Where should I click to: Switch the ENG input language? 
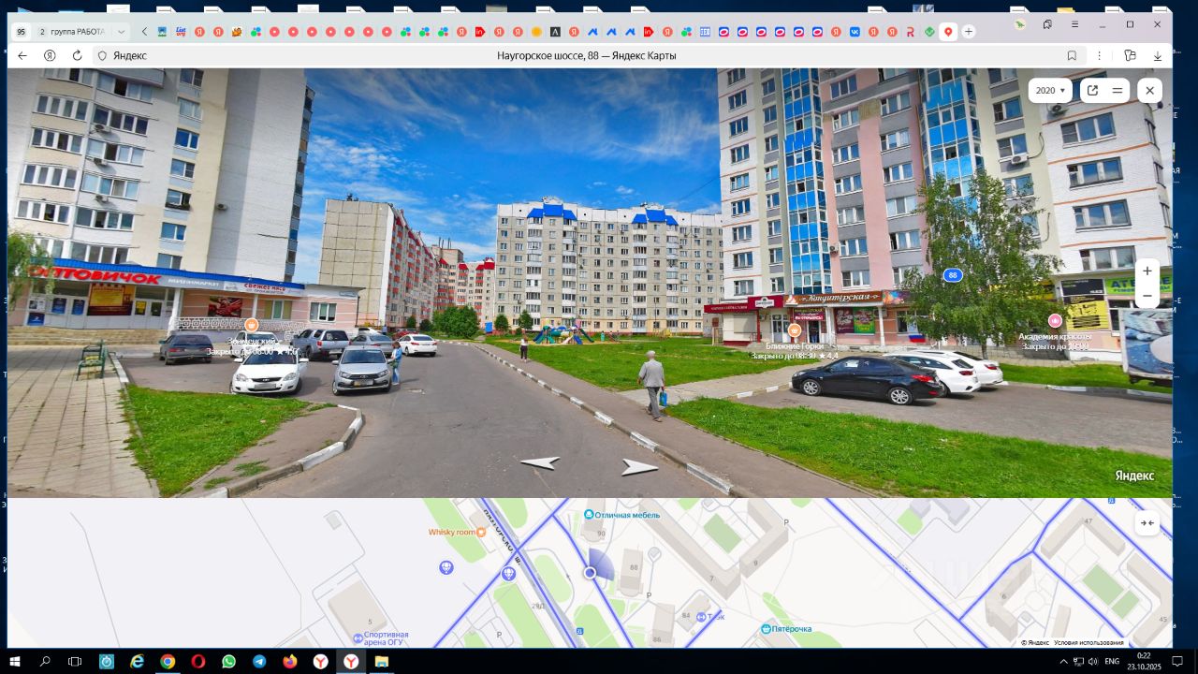tap(1112, 662)
